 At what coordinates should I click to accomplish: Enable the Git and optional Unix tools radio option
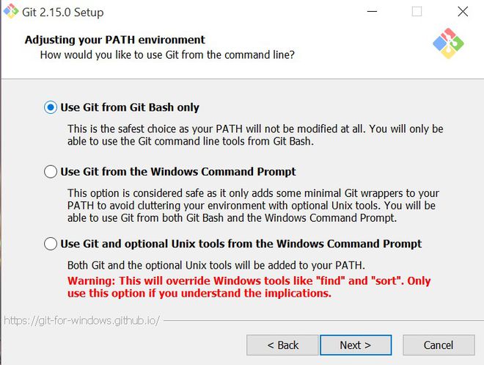tap(51, 244)
